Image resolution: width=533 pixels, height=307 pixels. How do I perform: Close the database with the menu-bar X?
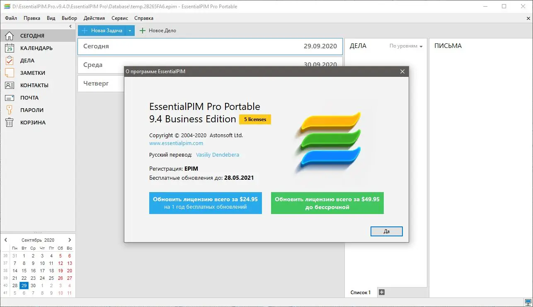(528, 19)
